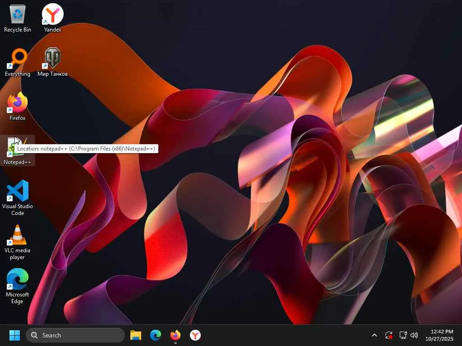Select the Notepad++ desktop shortcut
The width and height of the screenshot is (462, 346).
(18, 150)
